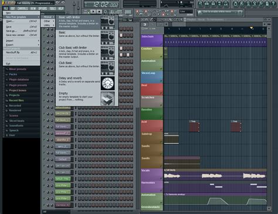
Task: Mute the Bassline playlist track
Action: click(161, 118)
